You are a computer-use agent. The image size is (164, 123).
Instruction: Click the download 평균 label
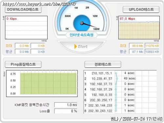point(9,51)
